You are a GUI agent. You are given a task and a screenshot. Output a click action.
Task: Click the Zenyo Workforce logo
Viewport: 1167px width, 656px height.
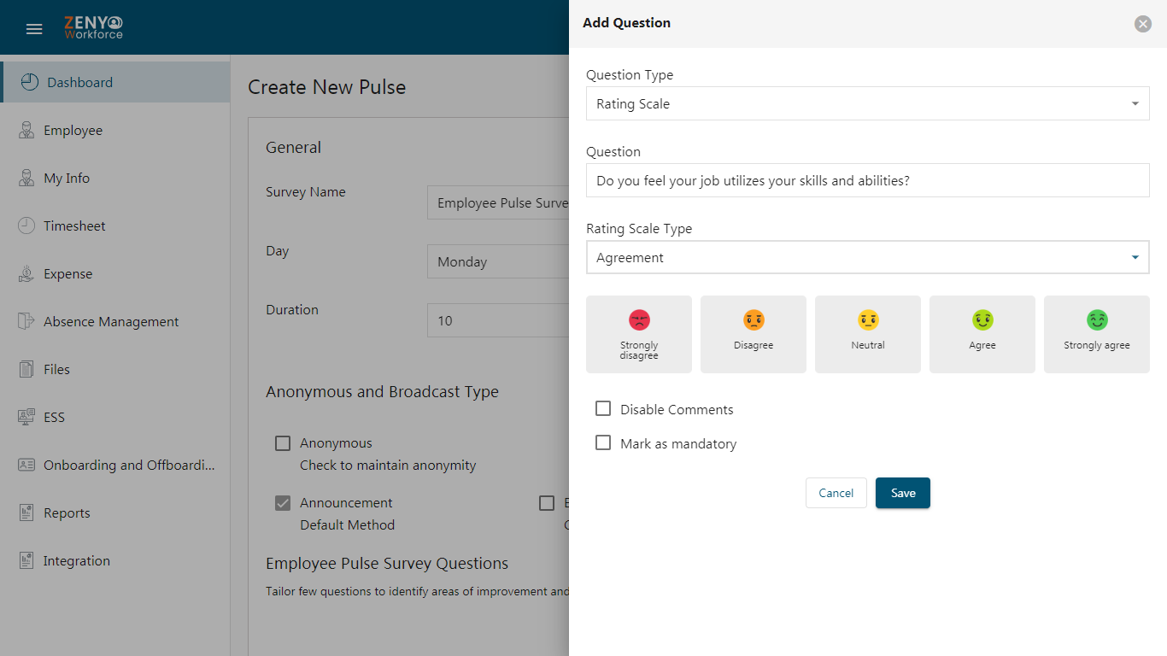pyautogui.click(x=94, y=28)
